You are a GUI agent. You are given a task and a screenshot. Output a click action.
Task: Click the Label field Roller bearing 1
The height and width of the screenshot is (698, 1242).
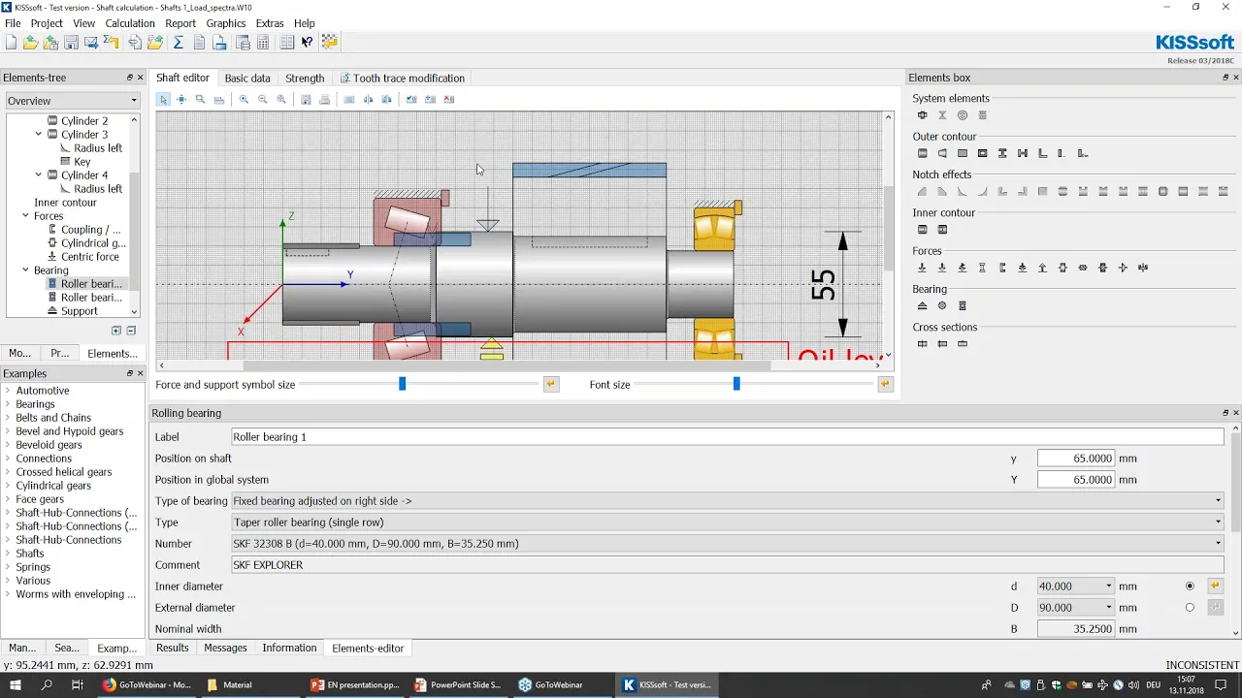[728, 437]
